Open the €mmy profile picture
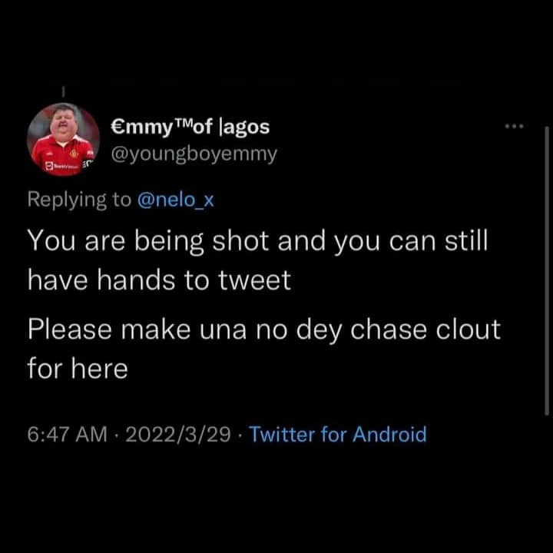Image resolution: width=553 pixels, height=553 pixels. click(63, 139)
